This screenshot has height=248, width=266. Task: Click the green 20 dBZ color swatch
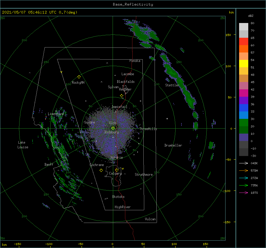[244, 123]
